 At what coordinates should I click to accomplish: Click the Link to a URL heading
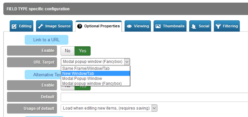pyautogui.click(x=46, y=40)
